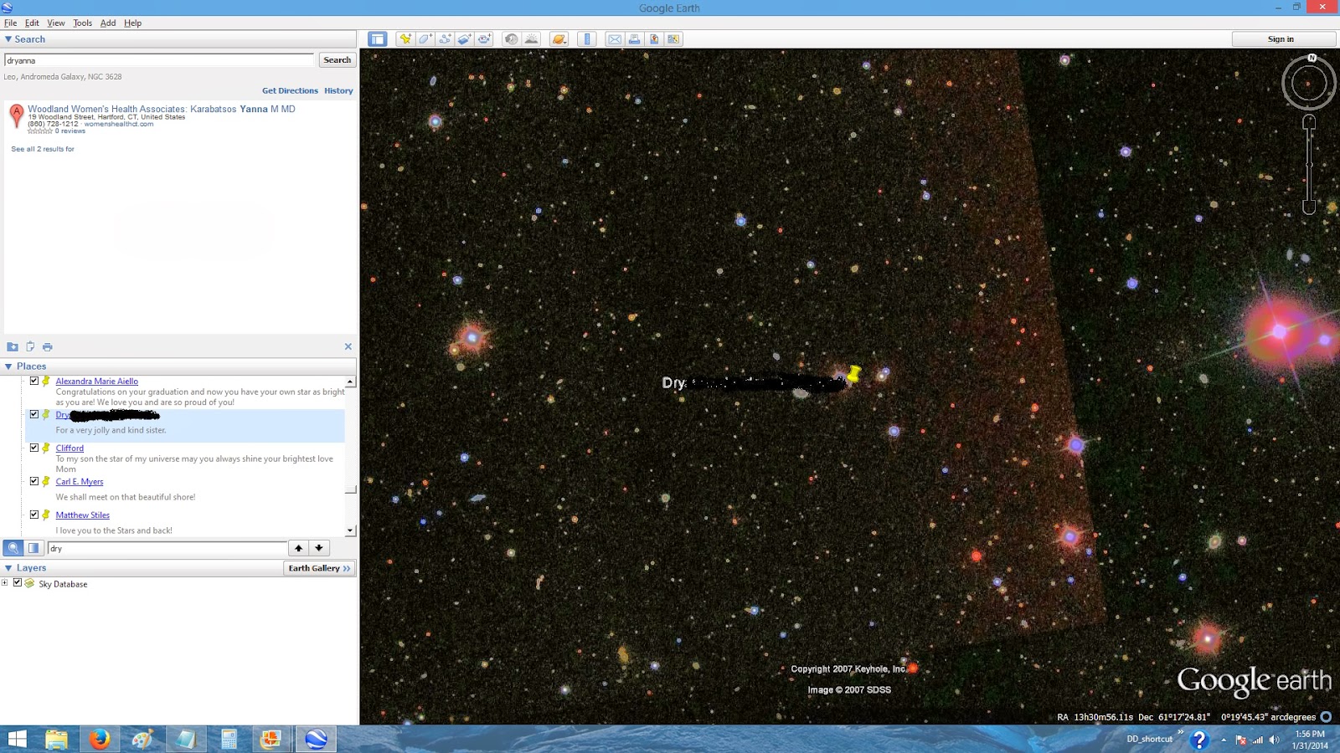Image resolution: width=1340 pixels, height=753 pixels.
Task: Copy search results to clipboard
Action: point(30,346)
